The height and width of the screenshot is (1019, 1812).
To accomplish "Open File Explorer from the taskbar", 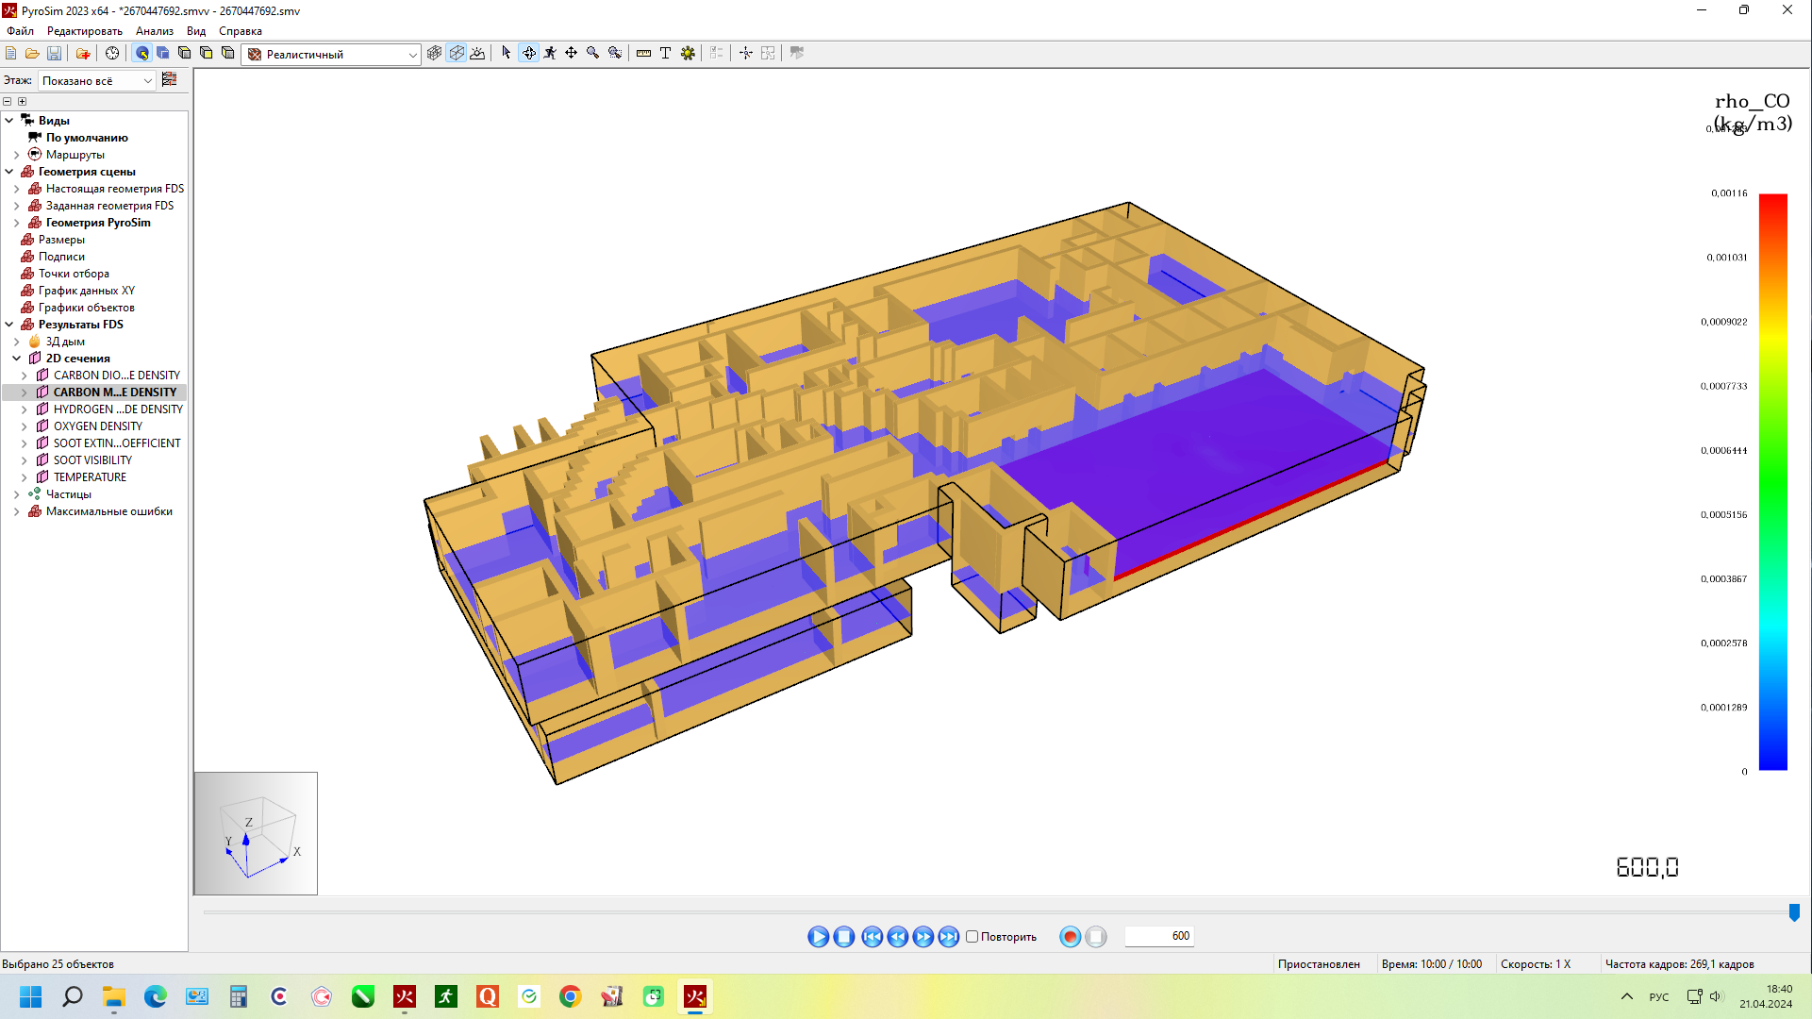I will coord(113,996).
